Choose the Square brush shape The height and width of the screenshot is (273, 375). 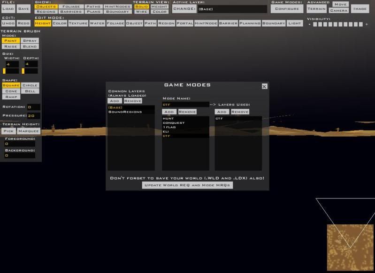click(x=11, y=85)
